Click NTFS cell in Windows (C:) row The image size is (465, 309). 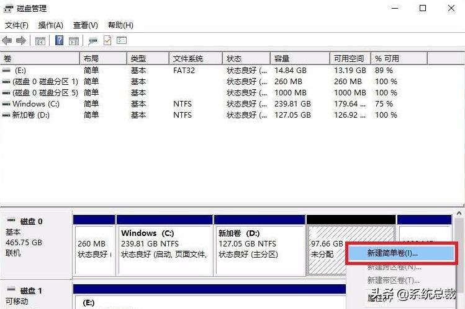coord(183,104)
